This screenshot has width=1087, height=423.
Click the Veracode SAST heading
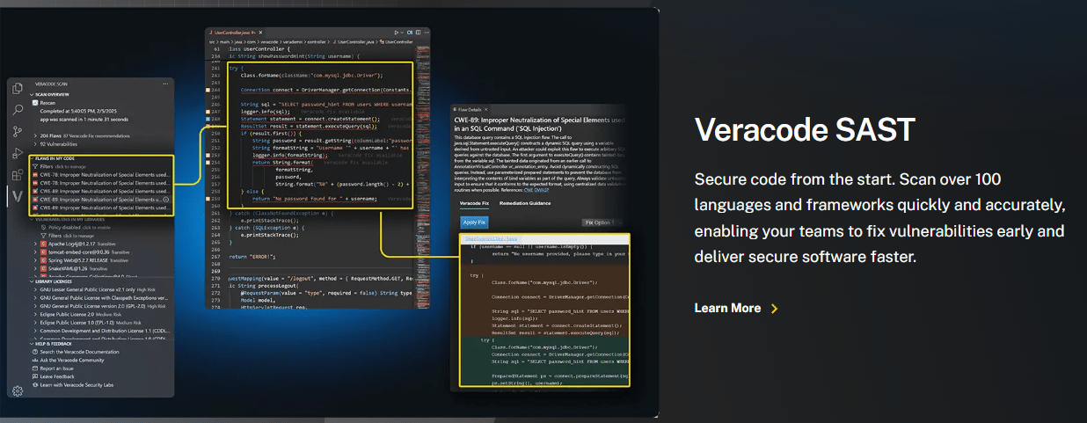click(x=805, y=130)
